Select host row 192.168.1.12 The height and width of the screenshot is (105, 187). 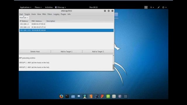click(66, 27)
